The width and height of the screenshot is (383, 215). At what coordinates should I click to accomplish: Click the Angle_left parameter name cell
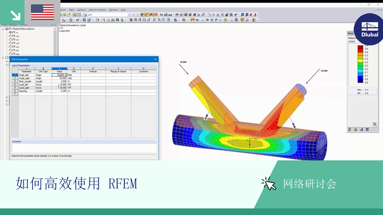[x=27, y=75]
